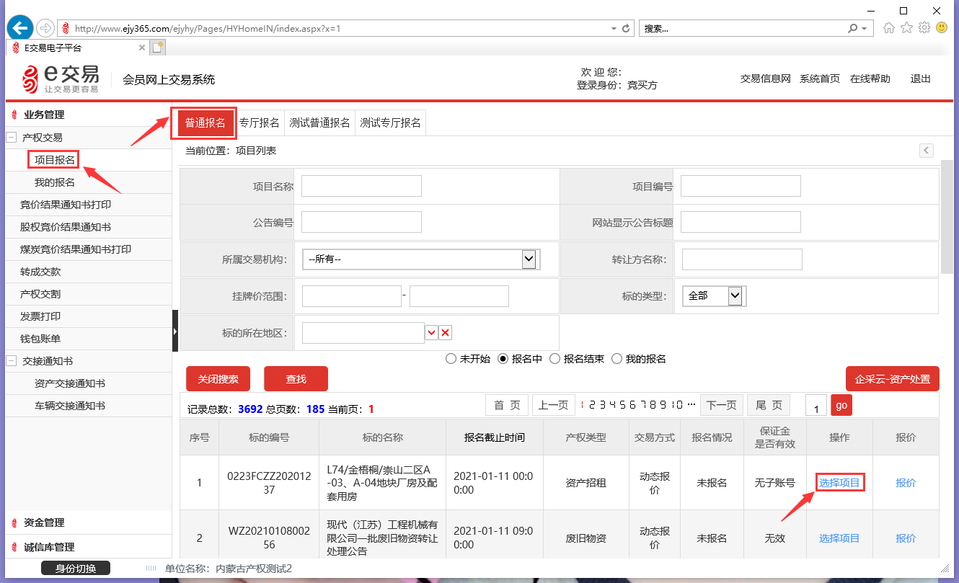959x583 pixels.
Task: Click 选择项目 link for first row
Action: pos(839,483)
